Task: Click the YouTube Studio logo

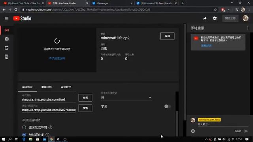Action: [22, 19]
